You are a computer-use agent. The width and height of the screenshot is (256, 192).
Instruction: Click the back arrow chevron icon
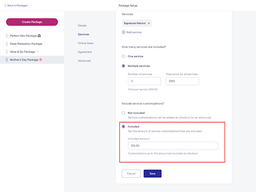5,5
